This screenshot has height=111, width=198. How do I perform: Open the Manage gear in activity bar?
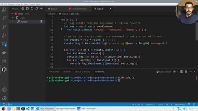[4, 98]
